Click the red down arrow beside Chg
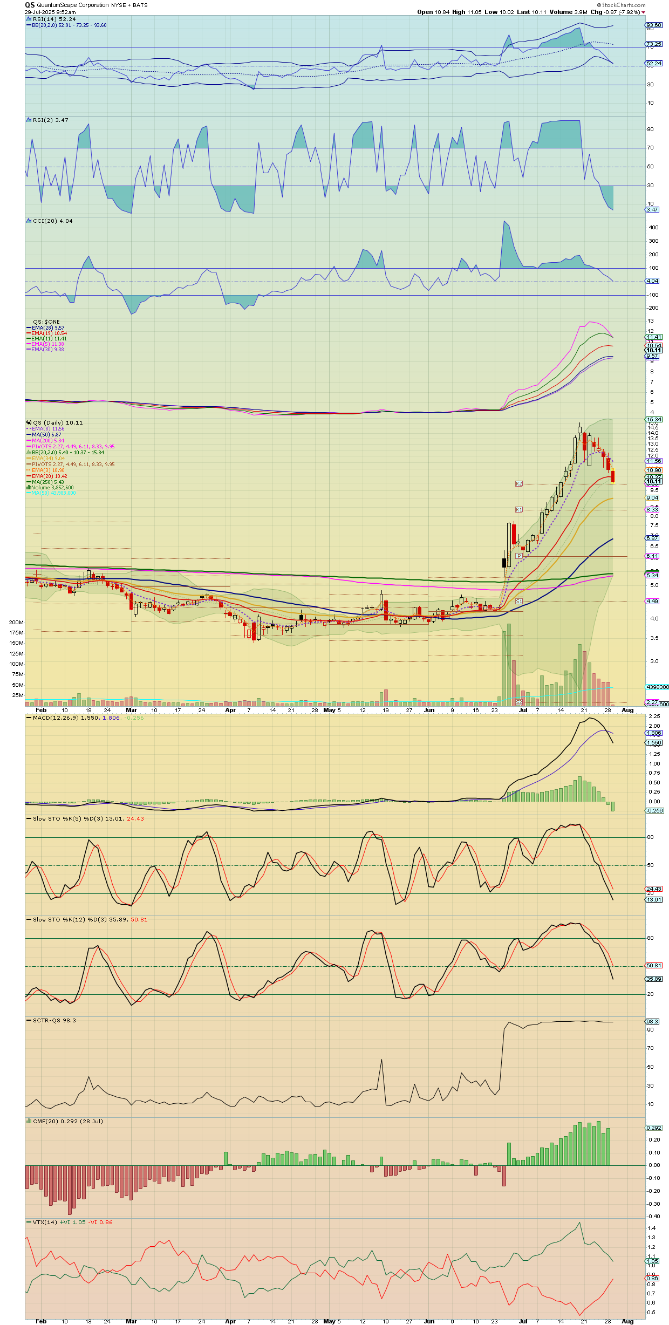 pyautogui.click(x=643, y=12)
